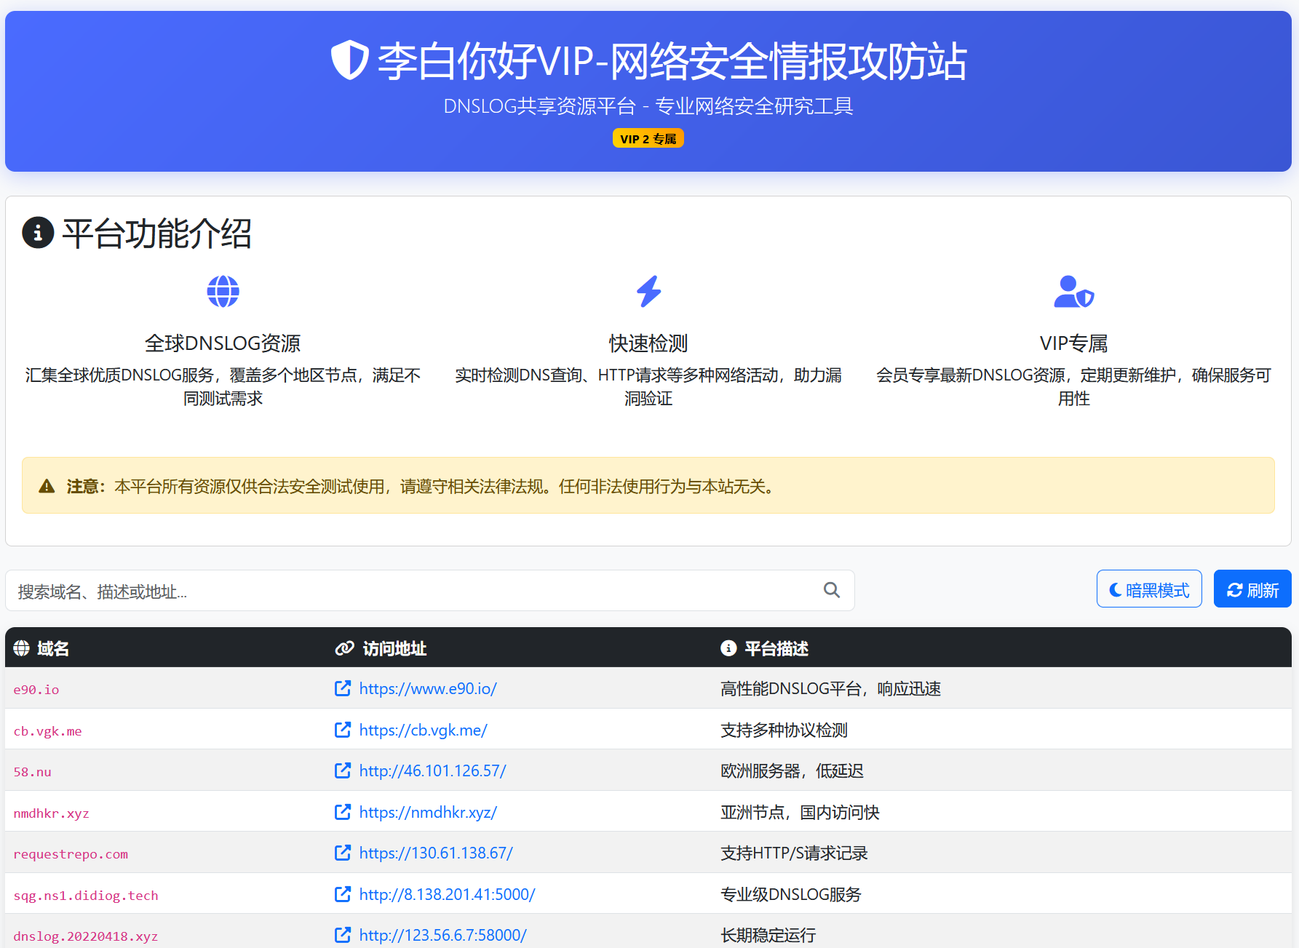Open the http://46.101.126.57/ link
The width and height of the screenshot is (1299, 948).
tap(433, 770)
